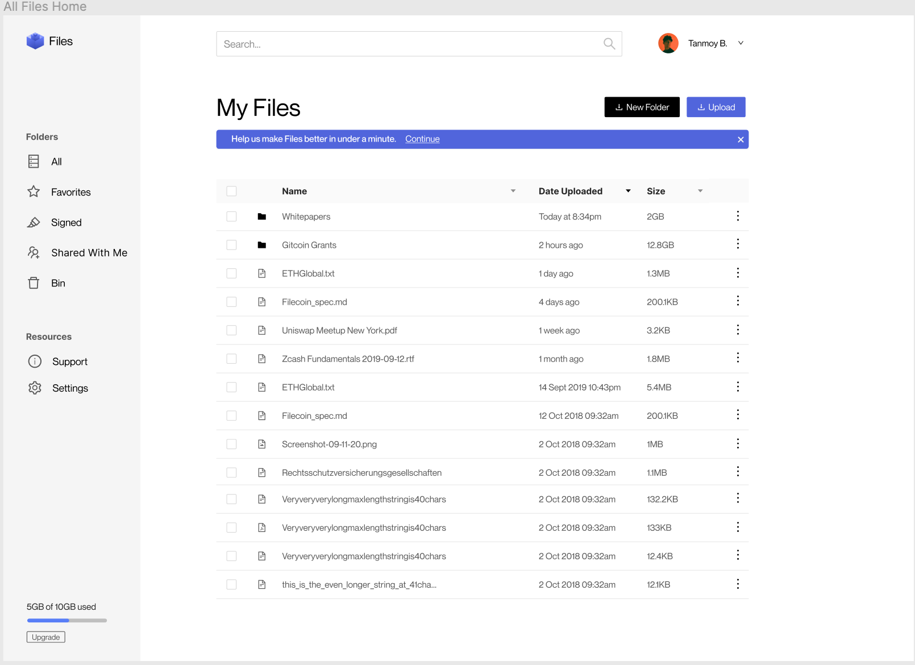Expand the Tanmoy B. account menu
Image resolution: width=915 pixels, height=665 pixels.
click(741, 43)
